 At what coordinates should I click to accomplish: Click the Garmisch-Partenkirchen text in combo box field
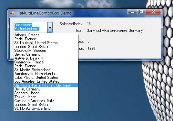coord(27,27)
